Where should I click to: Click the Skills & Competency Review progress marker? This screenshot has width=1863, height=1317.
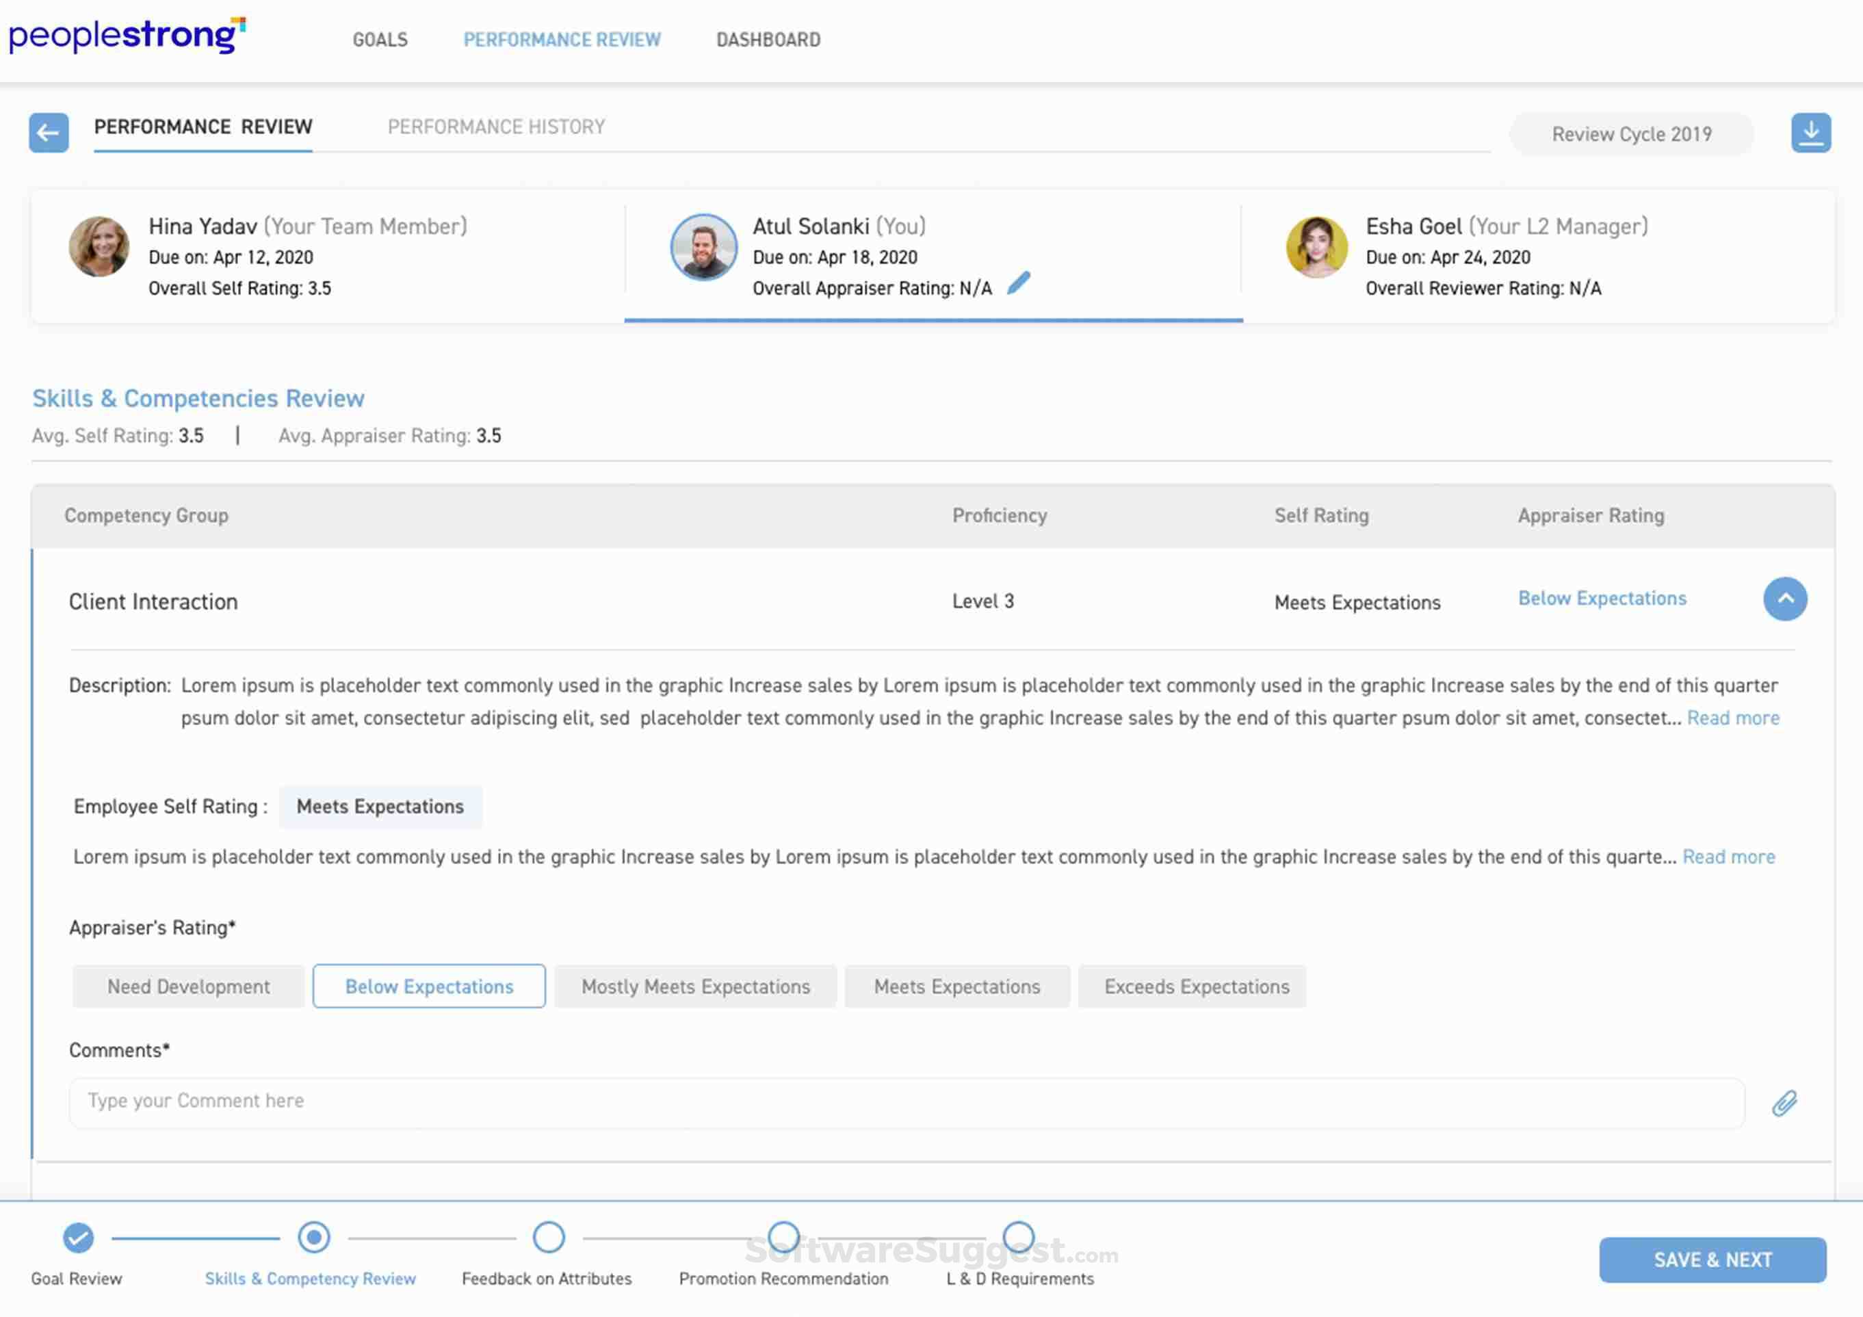point(313,1238)
